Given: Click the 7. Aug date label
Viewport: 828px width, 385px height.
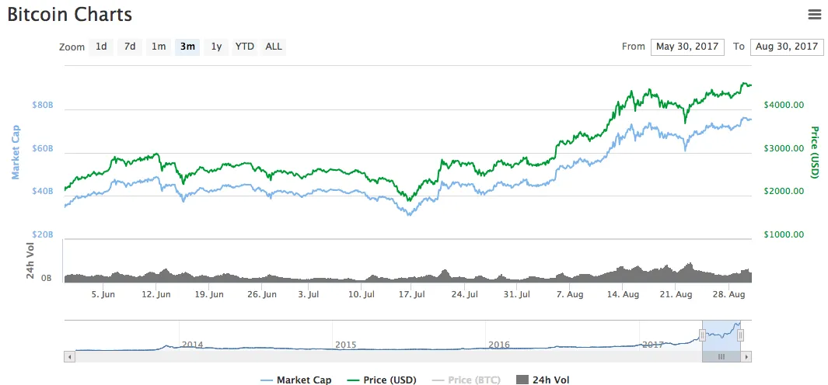Looking at the screenshot, I should (x=570, y=295).
